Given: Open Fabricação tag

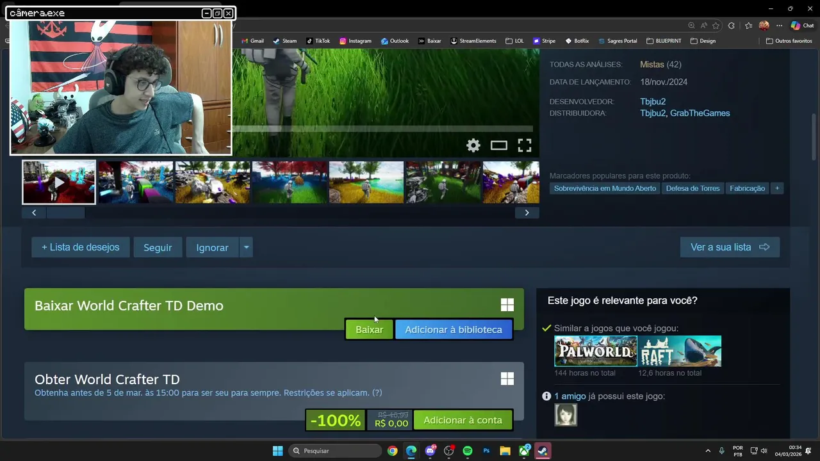Looking at the screenshot, I should (x=747, y=188).
